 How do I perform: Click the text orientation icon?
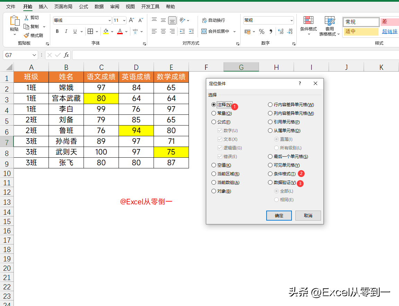point(182,20)
